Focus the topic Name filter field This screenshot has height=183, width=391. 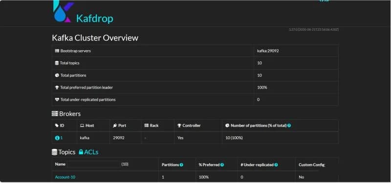[93, 165]
